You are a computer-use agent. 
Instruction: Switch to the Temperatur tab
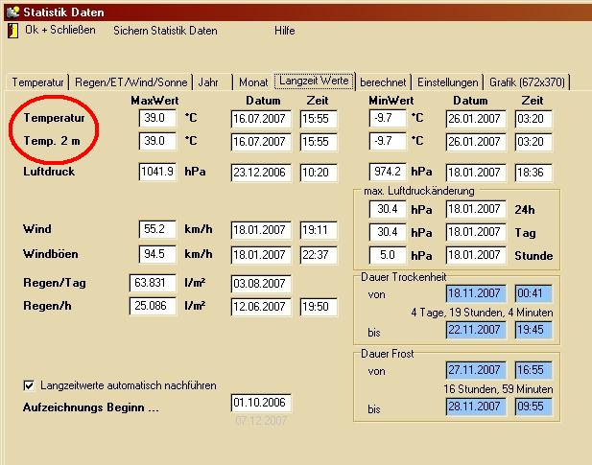(x=38, y=82)
